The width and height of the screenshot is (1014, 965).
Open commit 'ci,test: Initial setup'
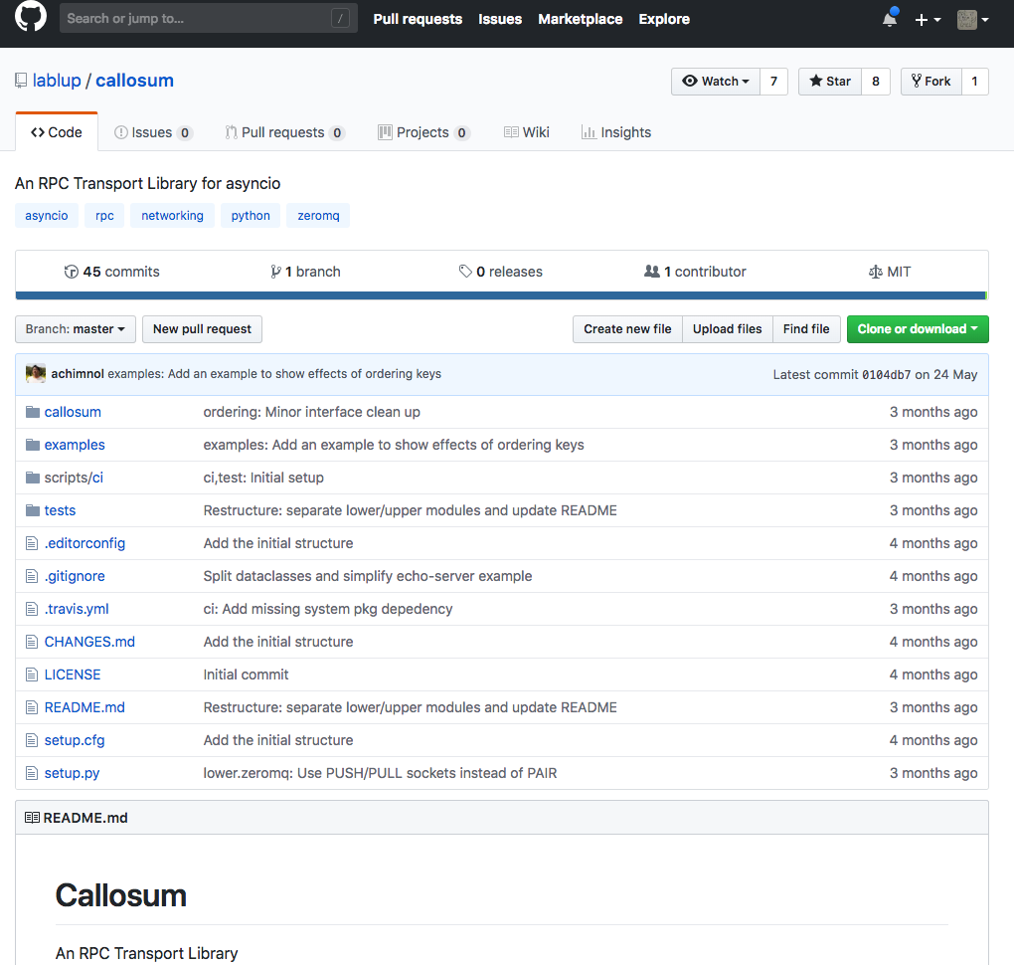pyautogui.click(x=263, y=478)
